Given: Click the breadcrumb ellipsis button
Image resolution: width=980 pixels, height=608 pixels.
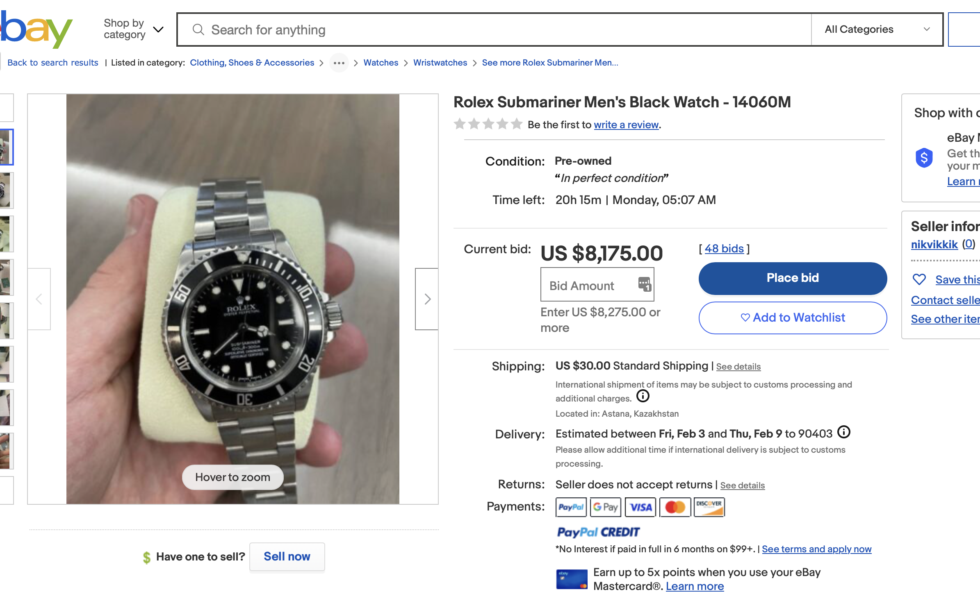Looking at the screenshot, I should point(339,63).
